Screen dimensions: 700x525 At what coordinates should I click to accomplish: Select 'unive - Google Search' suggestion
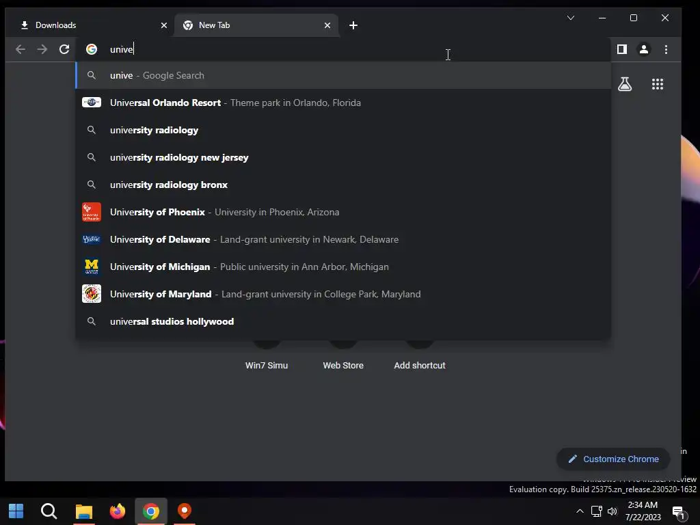tap(343, 75)
